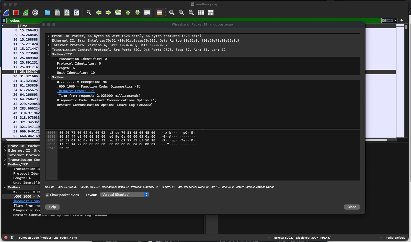The image size is (411, 242).
Task: Follow the Request Frame: 17 link
Action: pos(76,91)
